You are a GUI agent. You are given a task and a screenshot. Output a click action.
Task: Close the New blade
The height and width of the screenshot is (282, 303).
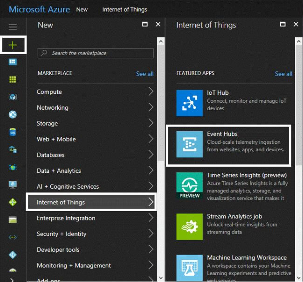coord(158,24)
